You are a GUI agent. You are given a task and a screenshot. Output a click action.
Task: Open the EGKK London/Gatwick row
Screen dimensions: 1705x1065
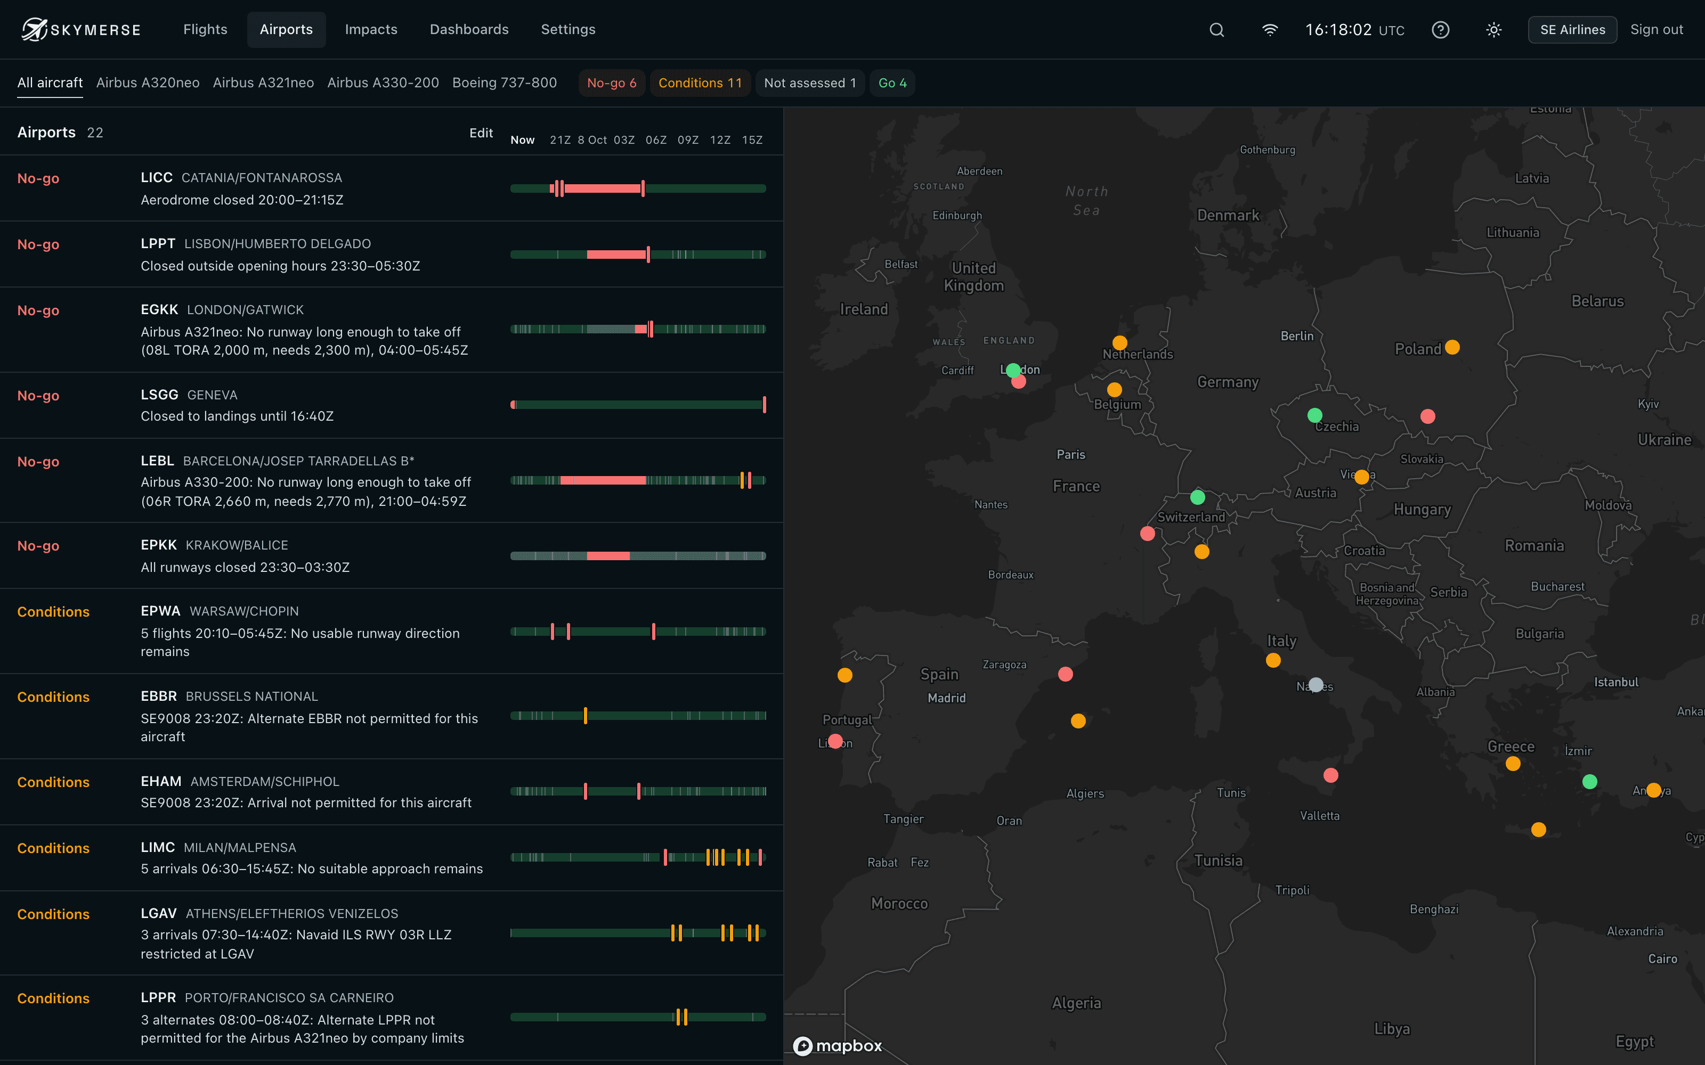point(392,330)
